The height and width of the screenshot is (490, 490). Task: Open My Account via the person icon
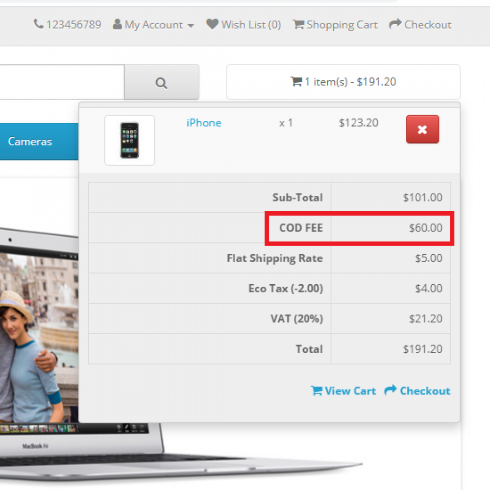click(117, 24)
